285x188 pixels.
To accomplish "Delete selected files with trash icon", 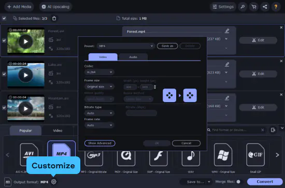I will pos(54,18).
